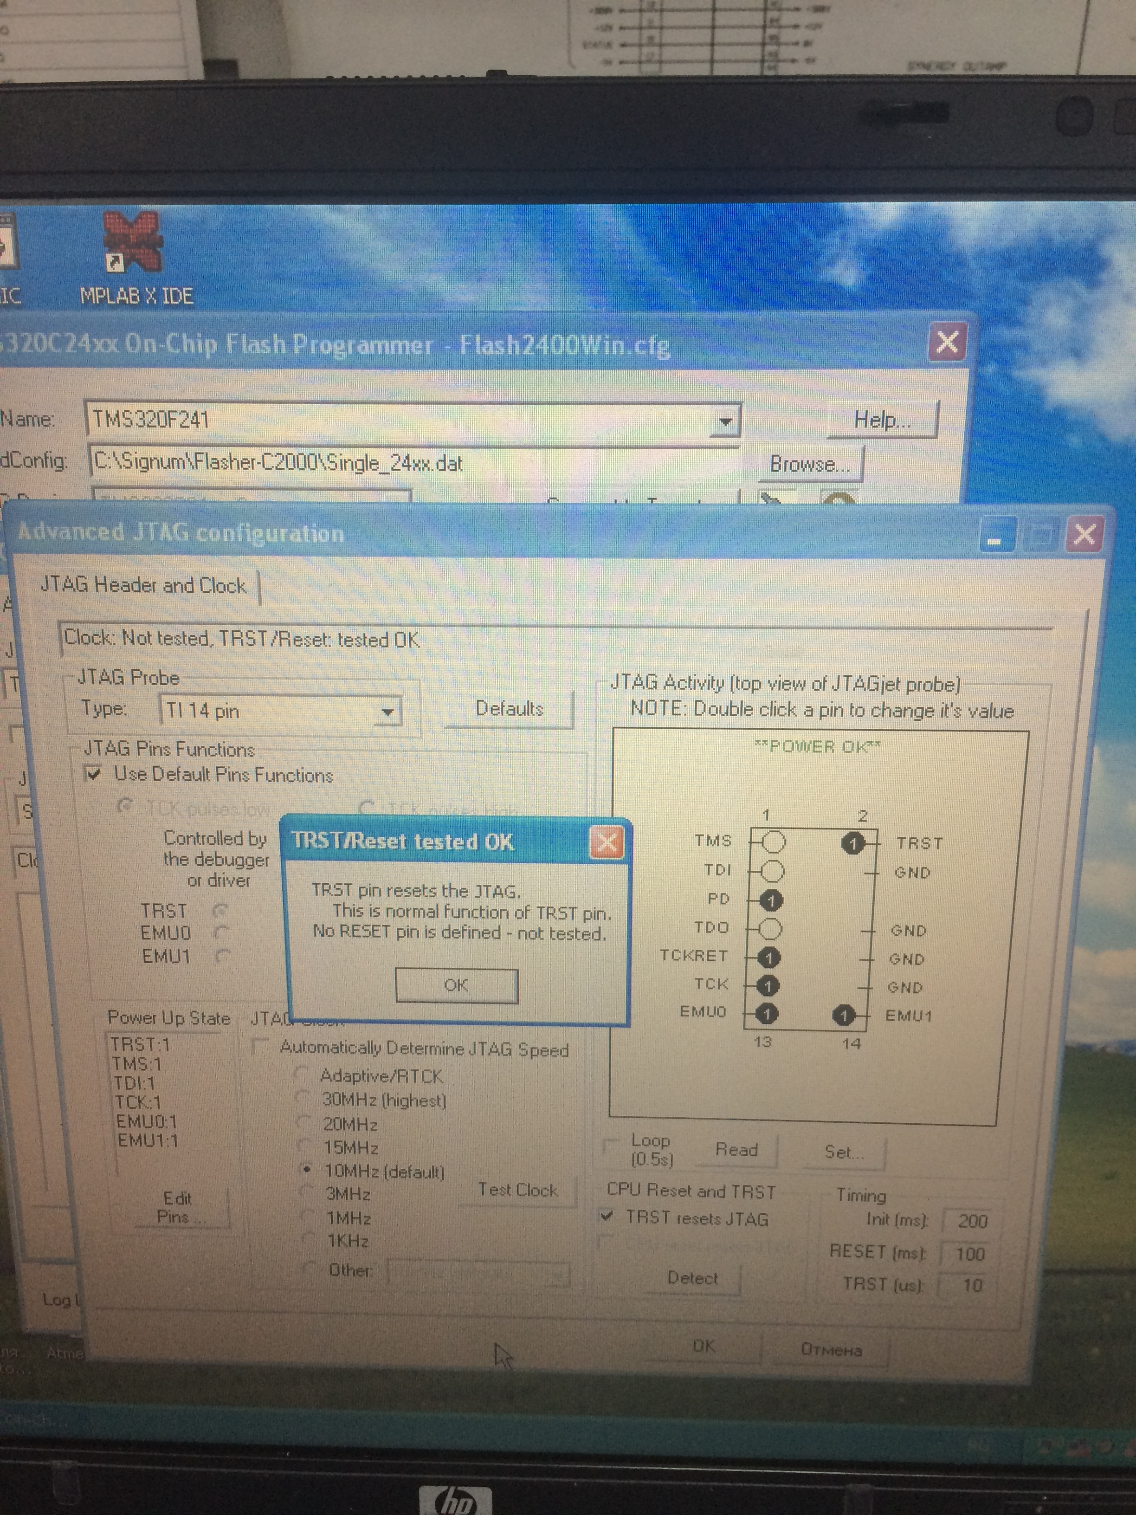Click 'EMU0:1' in Power Up State
Image resolution: width=1136 pixels, height=1515 pixels.
tap(147, 1121)
